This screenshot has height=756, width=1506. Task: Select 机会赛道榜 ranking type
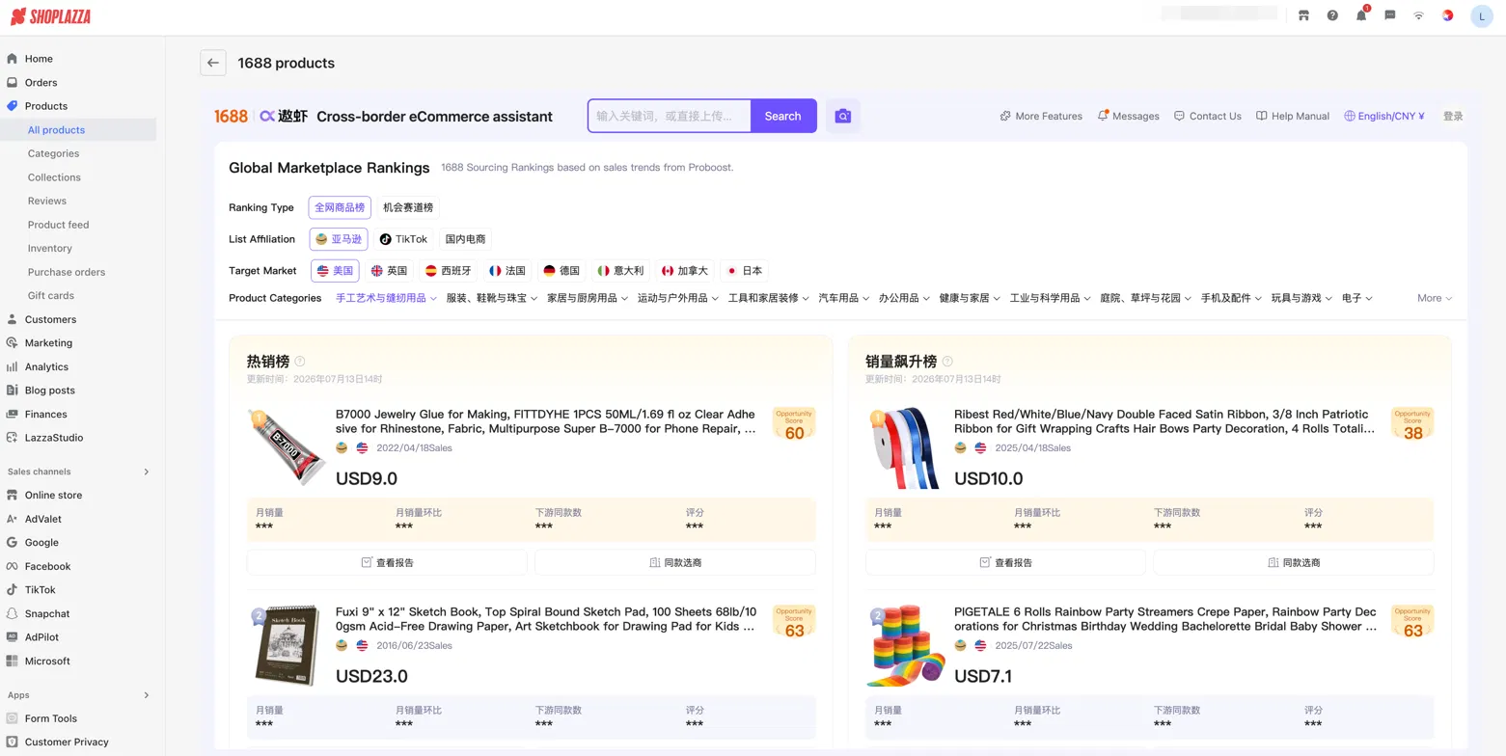click(408, 207)
